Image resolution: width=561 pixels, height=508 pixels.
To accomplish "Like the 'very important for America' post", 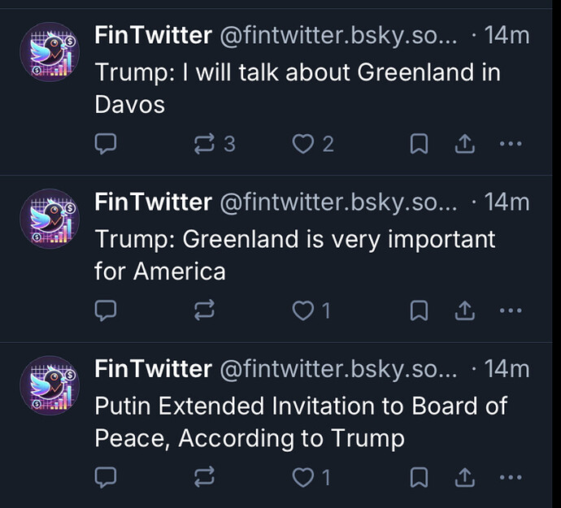I will tap(302, 310).
